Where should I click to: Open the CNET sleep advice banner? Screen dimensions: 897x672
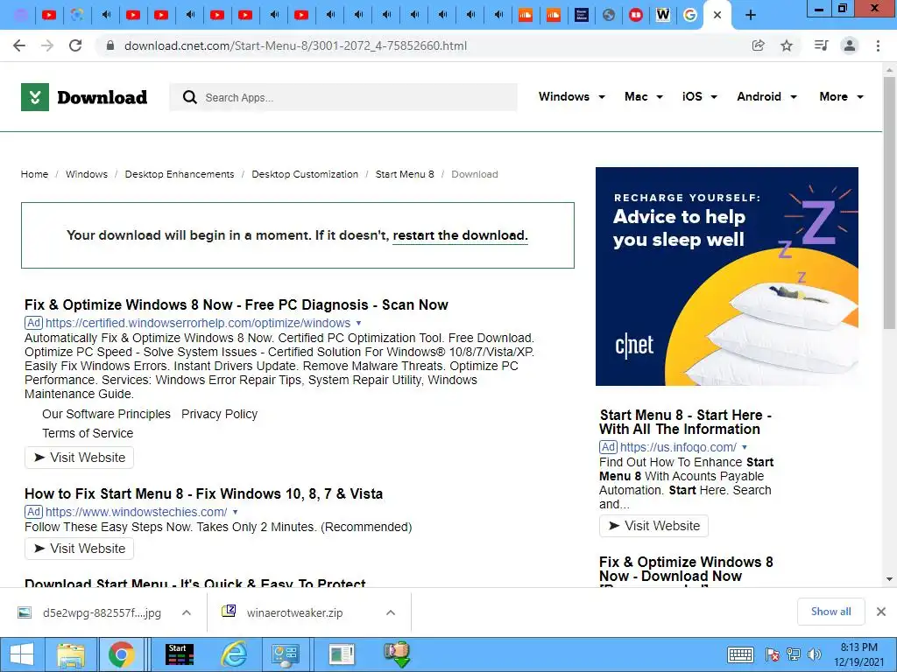point(726,276)
